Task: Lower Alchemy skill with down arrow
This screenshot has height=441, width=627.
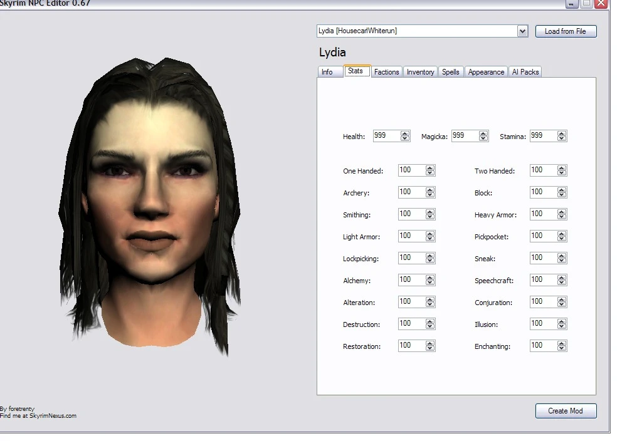Action: coord(430,283)
